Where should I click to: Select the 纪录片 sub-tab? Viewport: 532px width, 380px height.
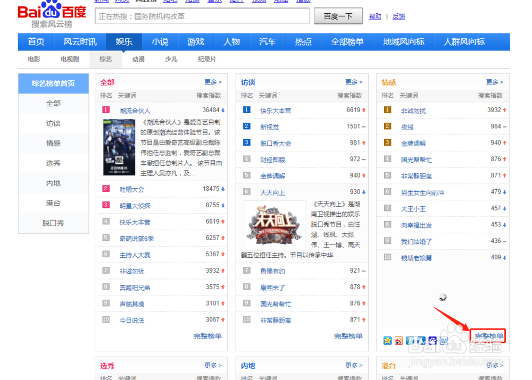(x=207, y=60)
